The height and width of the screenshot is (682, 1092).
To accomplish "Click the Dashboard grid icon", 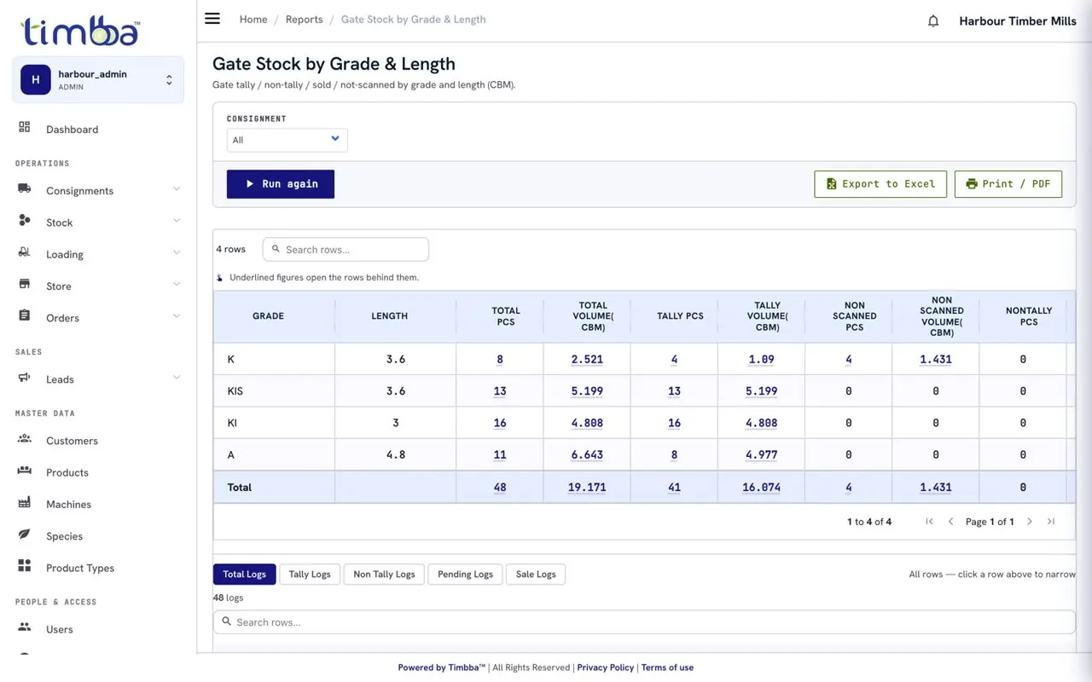I will (25, 127).
